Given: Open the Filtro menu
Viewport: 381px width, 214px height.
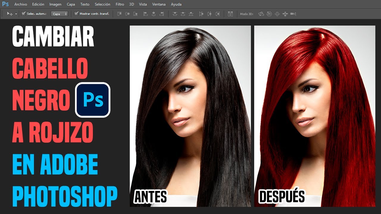Looking at the screenshot, I should (x=120, y=4).
